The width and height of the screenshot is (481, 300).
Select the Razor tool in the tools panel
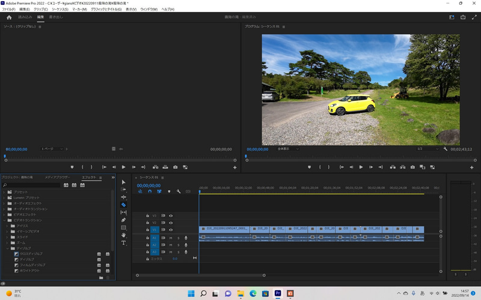[124, 205]
